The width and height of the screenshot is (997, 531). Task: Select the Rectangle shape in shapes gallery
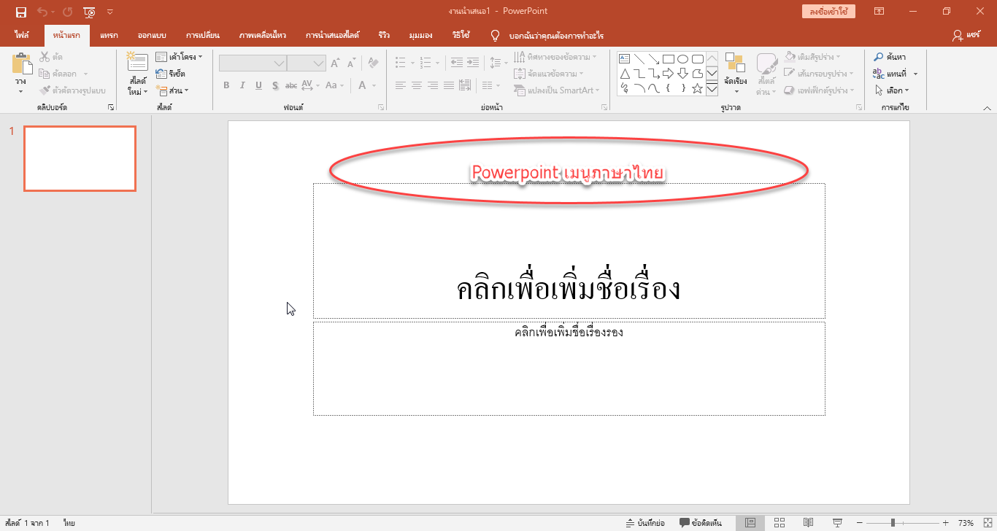(x=668, y=58)
